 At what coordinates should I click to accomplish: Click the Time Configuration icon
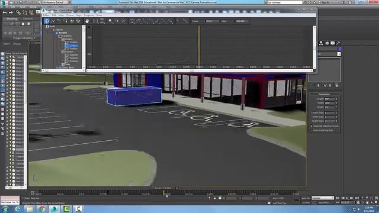coord(358,202)
